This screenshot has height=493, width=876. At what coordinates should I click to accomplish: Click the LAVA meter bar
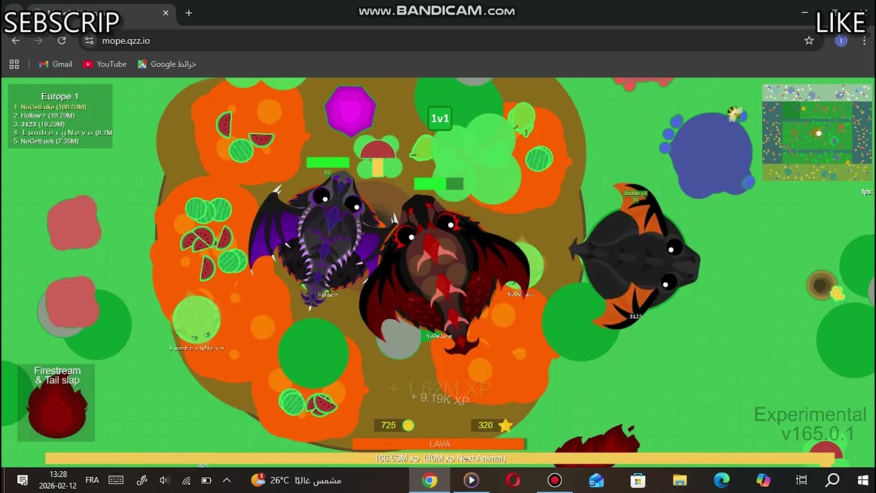point(439,444)
